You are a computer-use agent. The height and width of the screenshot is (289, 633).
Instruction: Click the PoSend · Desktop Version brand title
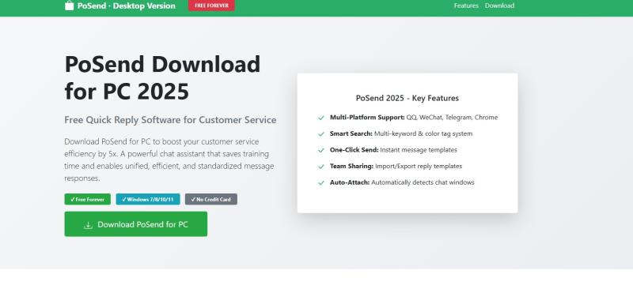click(x=127, y=6)
